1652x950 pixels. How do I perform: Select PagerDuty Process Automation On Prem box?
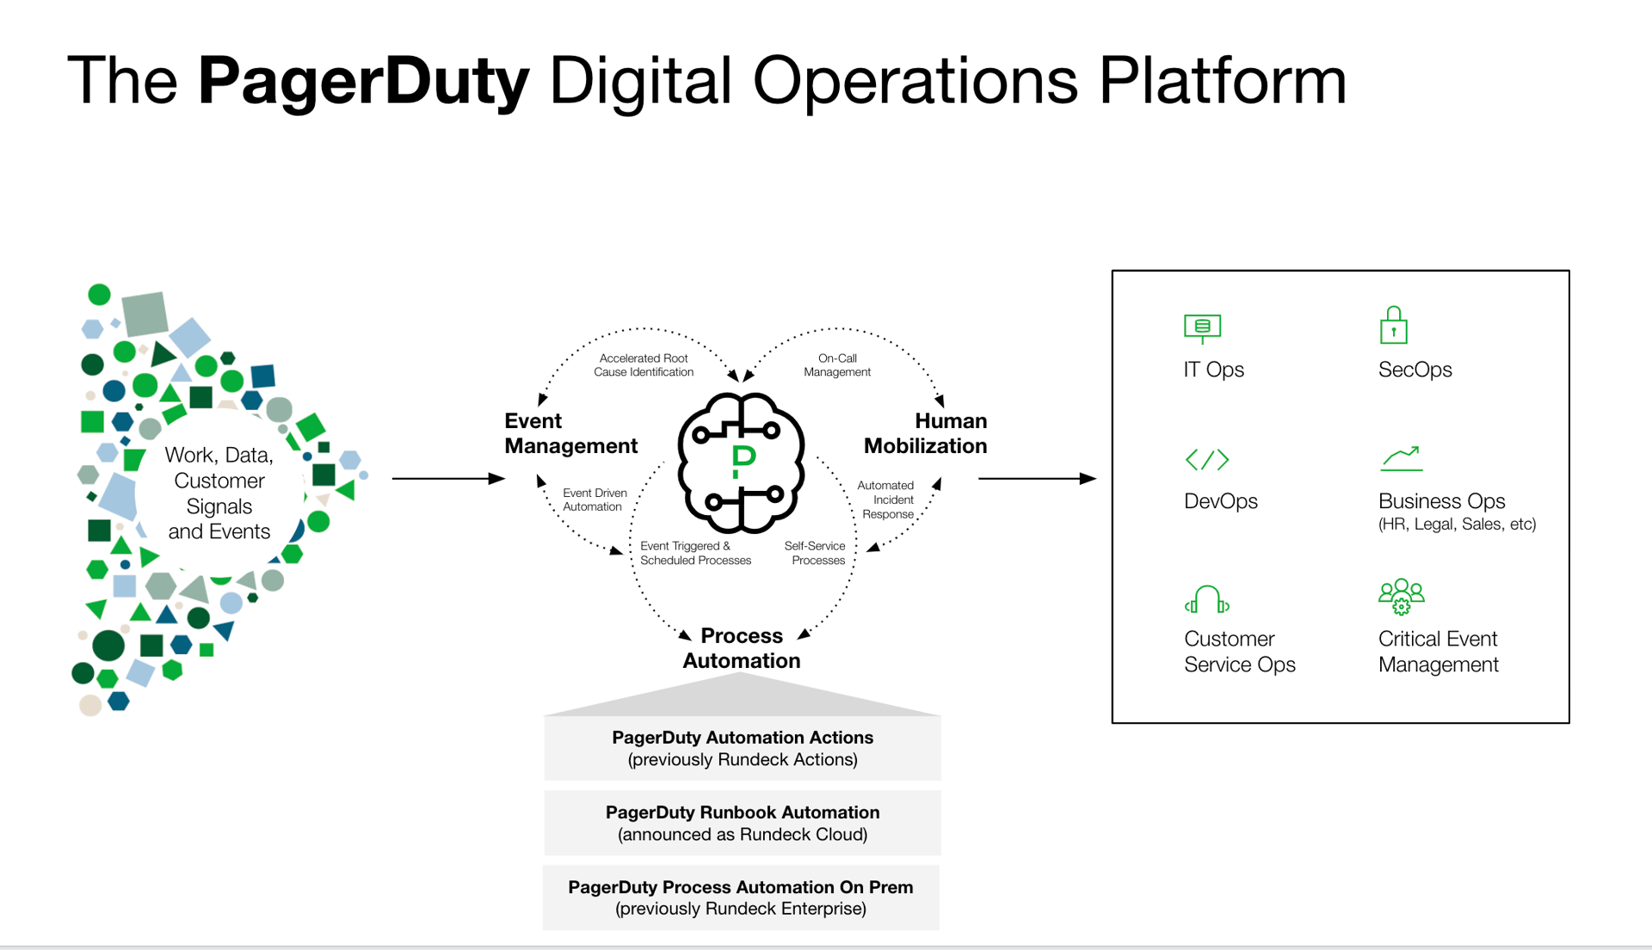click(x=741, y=898)
